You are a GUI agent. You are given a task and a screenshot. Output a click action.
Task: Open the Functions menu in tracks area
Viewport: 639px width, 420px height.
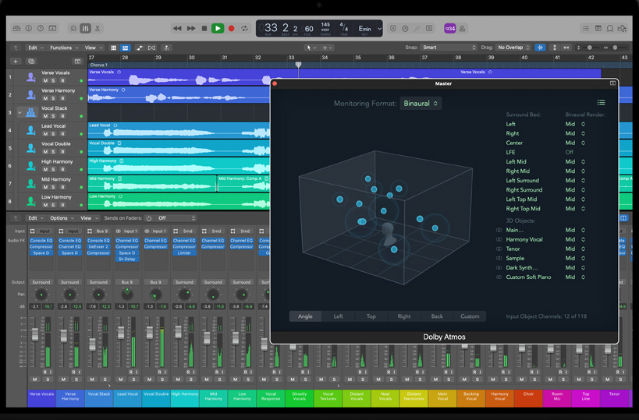(64, 48)
